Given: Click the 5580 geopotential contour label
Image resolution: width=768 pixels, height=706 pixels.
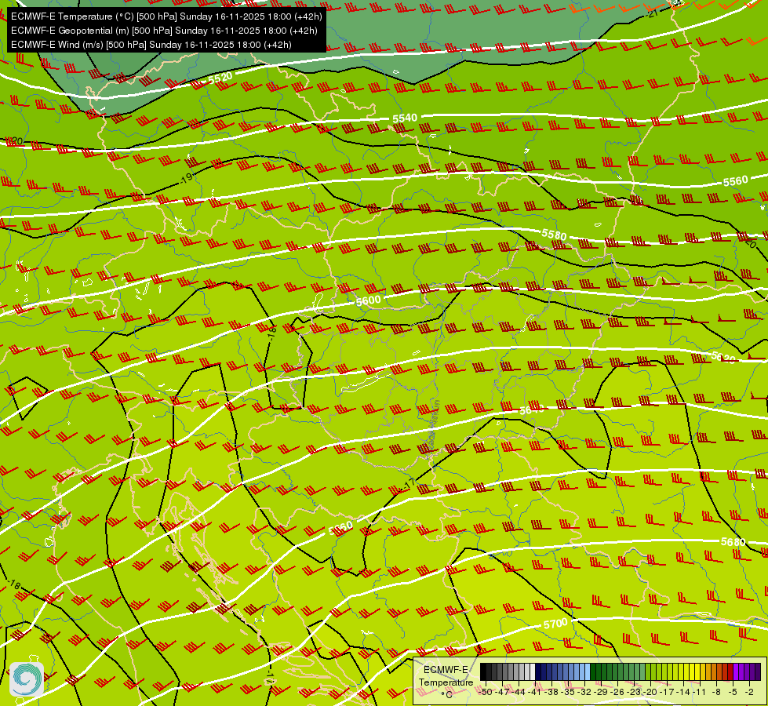Looking at the screenshot, I should 554,235.
